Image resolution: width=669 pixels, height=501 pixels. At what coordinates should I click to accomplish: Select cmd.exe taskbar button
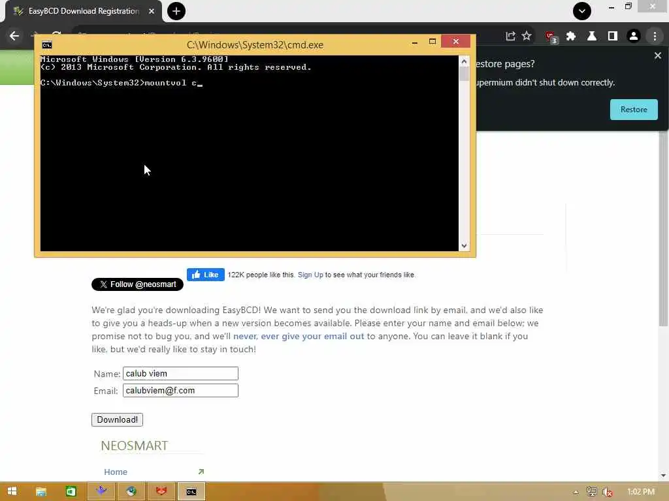click(191, 491)
